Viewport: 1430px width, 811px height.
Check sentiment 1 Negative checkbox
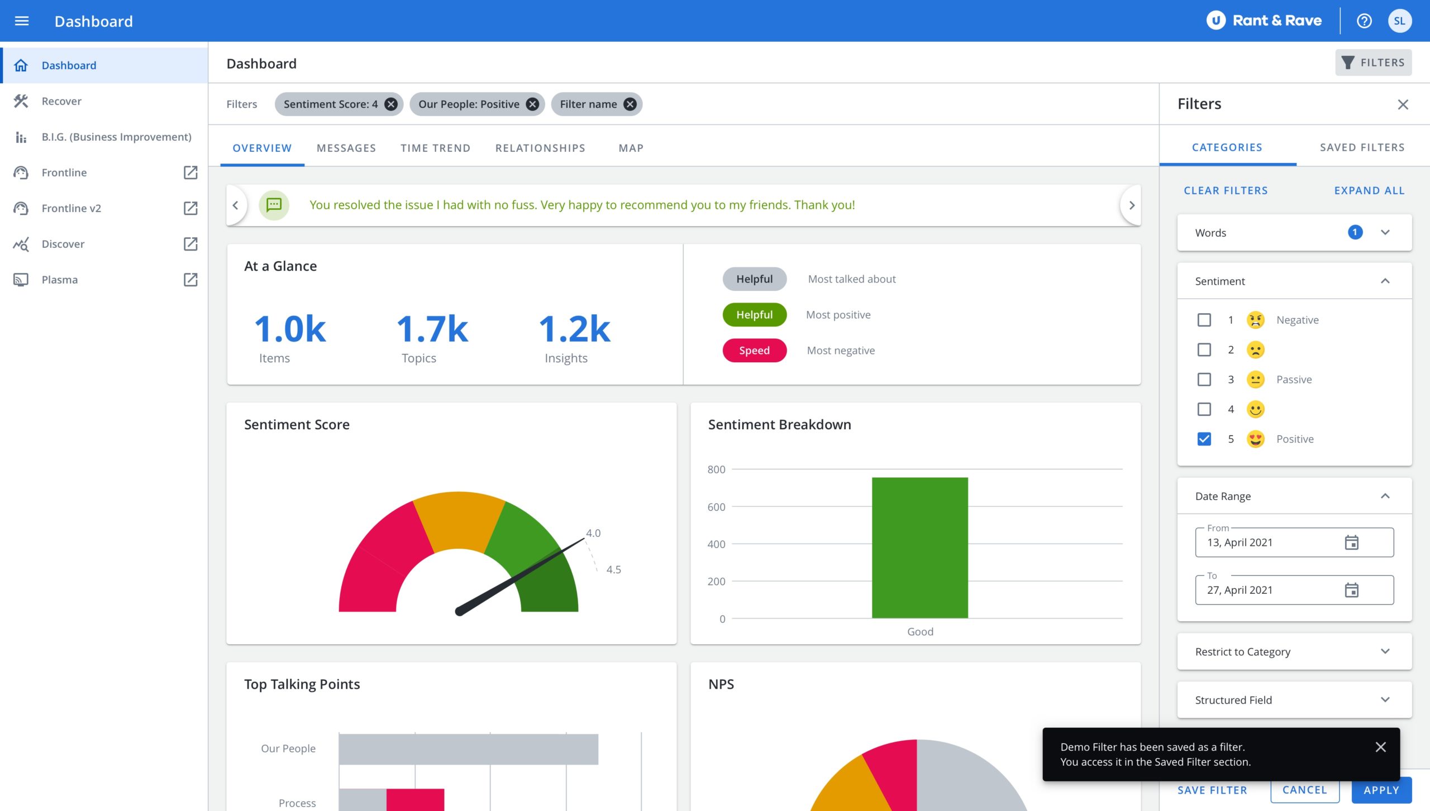[1204, 320]
